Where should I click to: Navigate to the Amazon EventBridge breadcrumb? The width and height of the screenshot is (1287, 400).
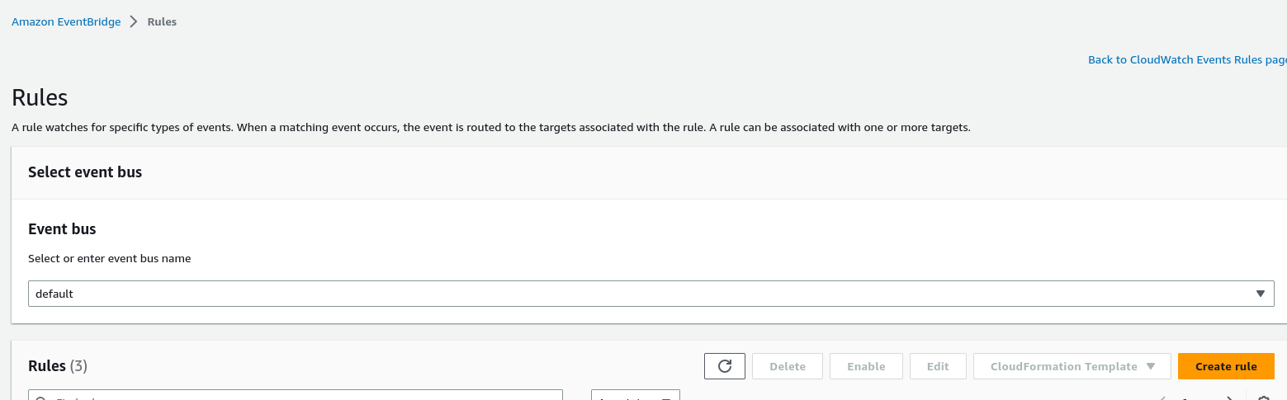[x=66, y=22]
